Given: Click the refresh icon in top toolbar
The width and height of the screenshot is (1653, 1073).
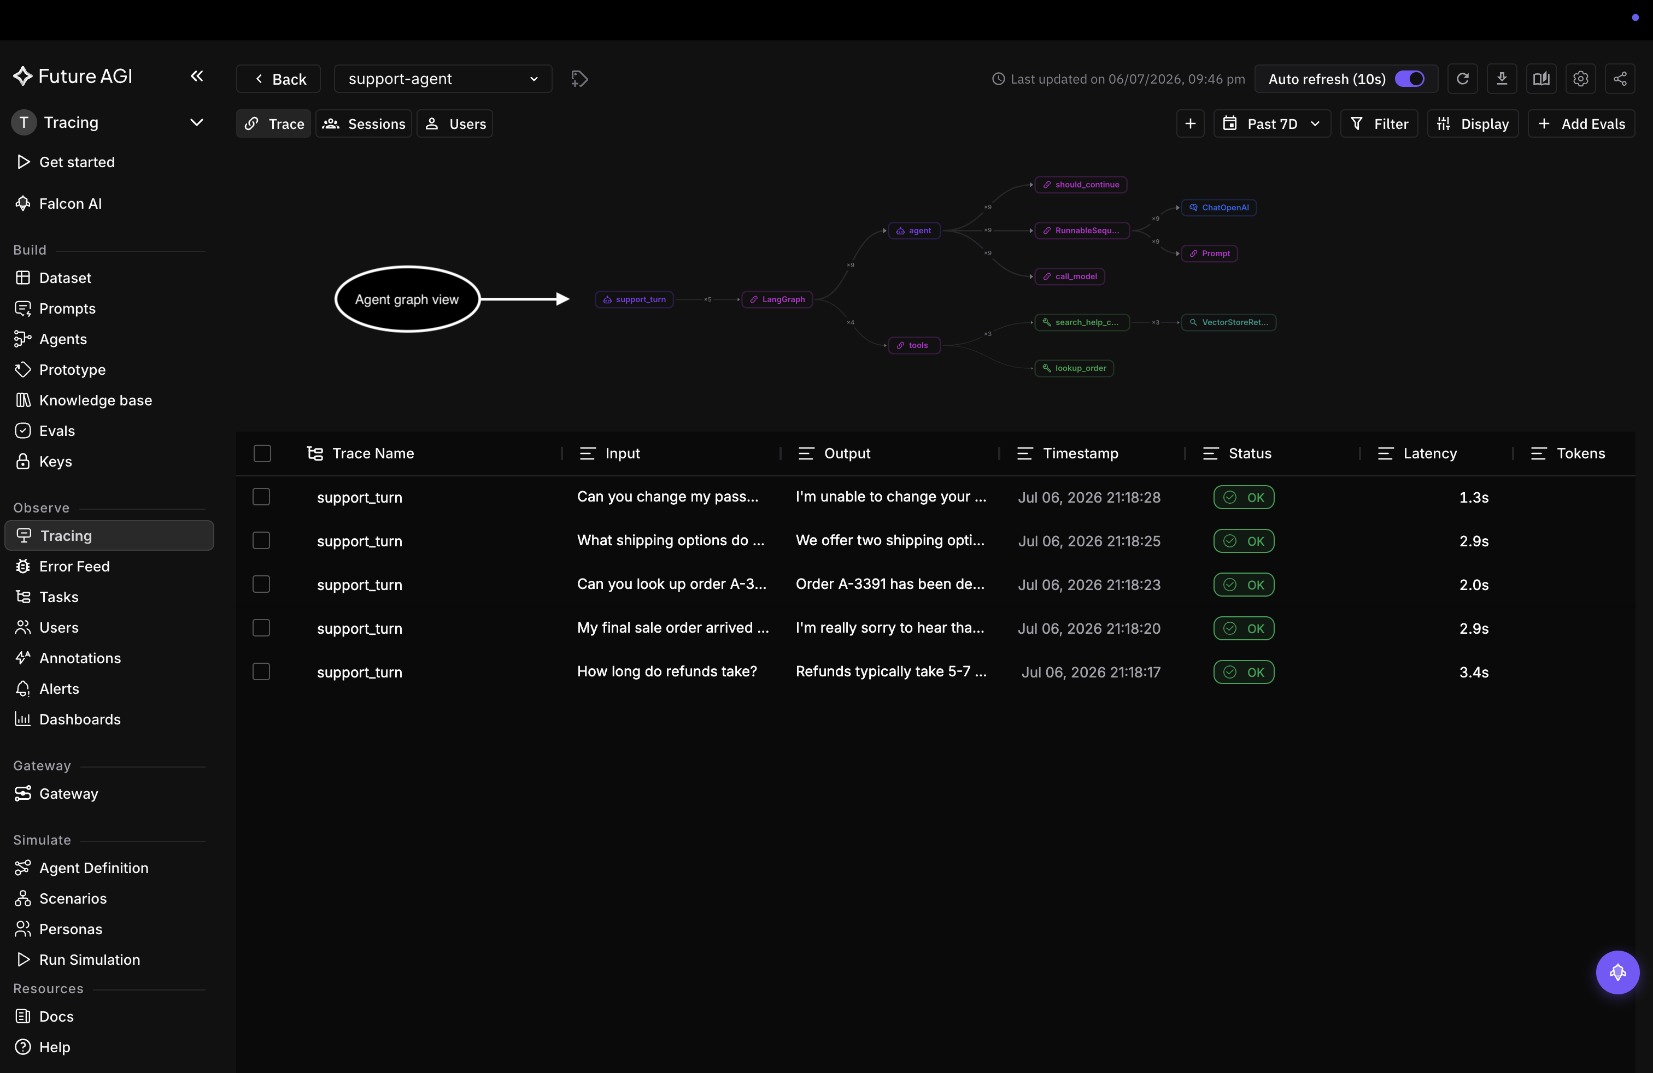Looking at the screenshot, I should [x=1462, y=79].
